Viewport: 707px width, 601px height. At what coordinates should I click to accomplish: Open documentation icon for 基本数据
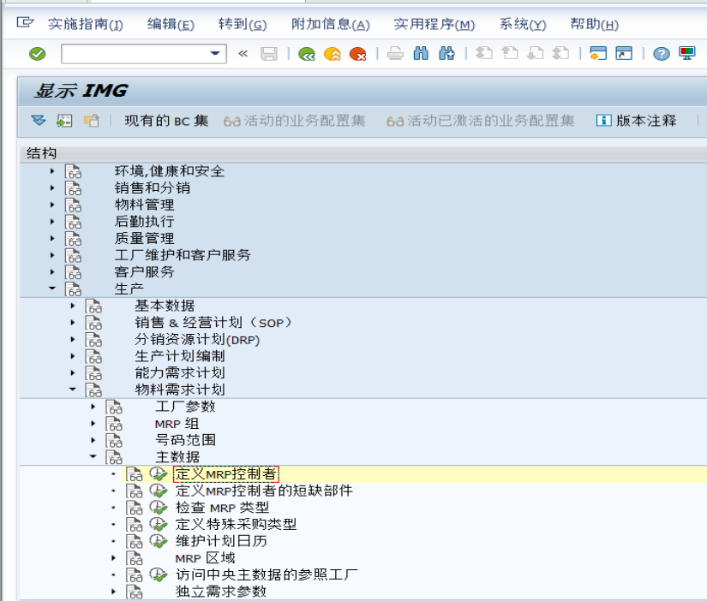tap(93, 306)
